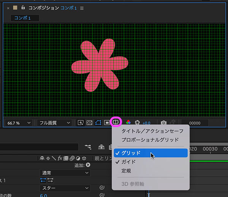Toggle mask and shape path visibility
Viewport: 228px width, 197px height.
[98, 123]
